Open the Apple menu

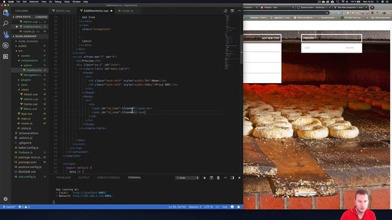click(4, 1)
